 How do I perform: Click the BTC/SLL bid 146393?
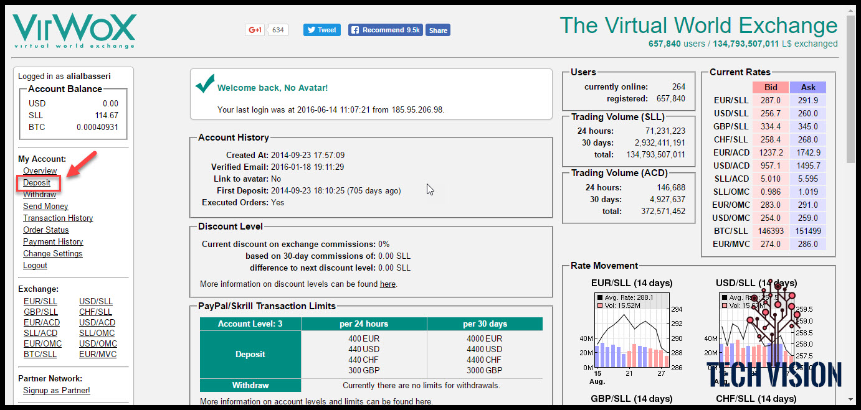coord(770,231)
